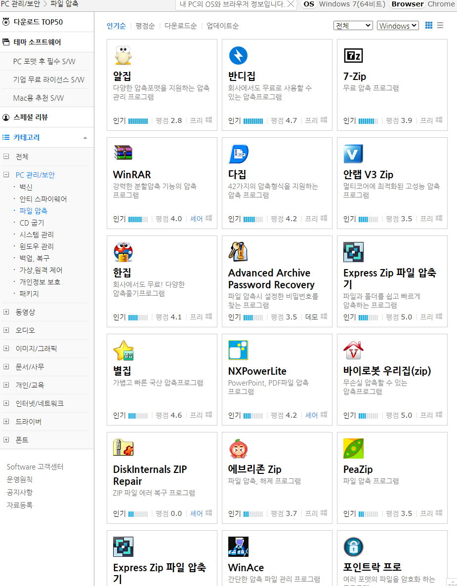The image size is (457, 586).
Task: Sort list by 인기순
Action: click(x=116, y=26)
